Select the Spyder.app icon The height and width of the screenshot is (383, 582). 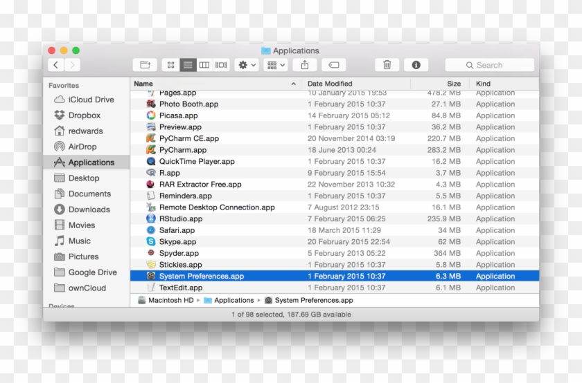151,253
